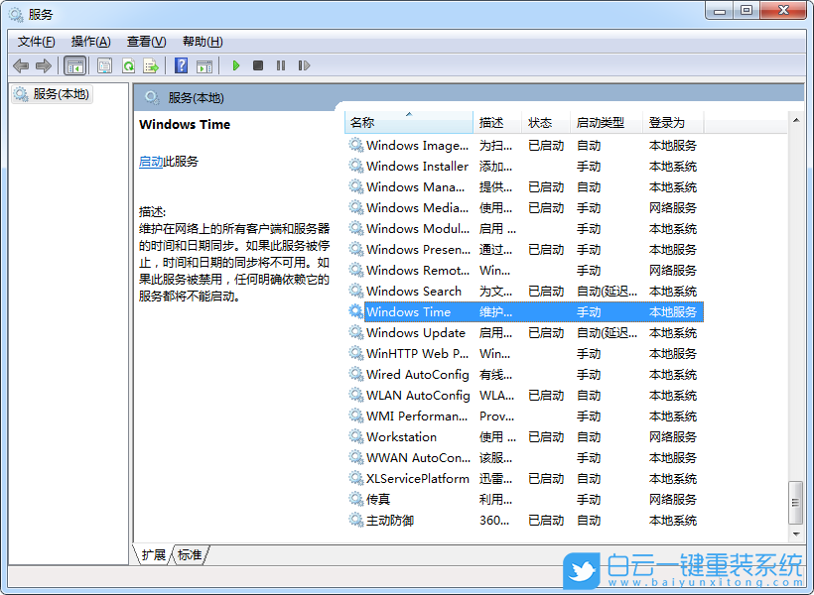The height and width of the screenshot is (595, 814).
Task: Click the Forward navigation arrow
Action: [44, 65]
